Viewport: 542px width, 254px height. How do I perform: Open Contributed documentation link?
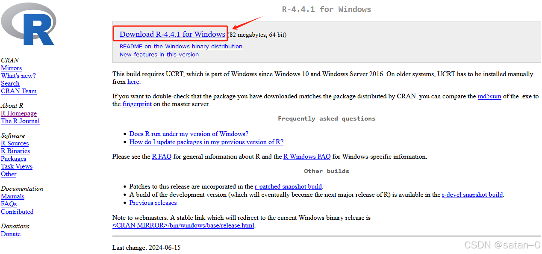(17, 212)
